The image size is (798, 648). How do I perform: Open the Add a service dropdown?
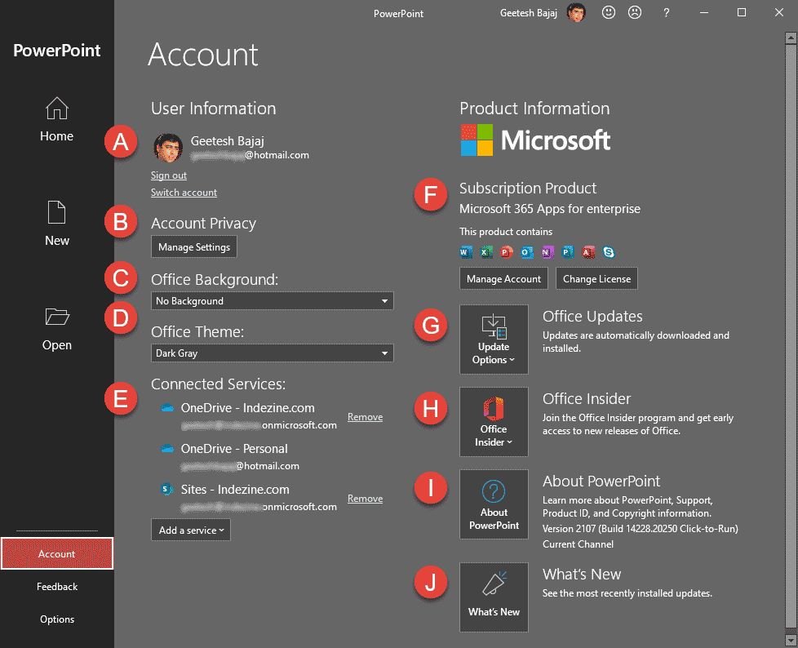click(x=191, y=530)
